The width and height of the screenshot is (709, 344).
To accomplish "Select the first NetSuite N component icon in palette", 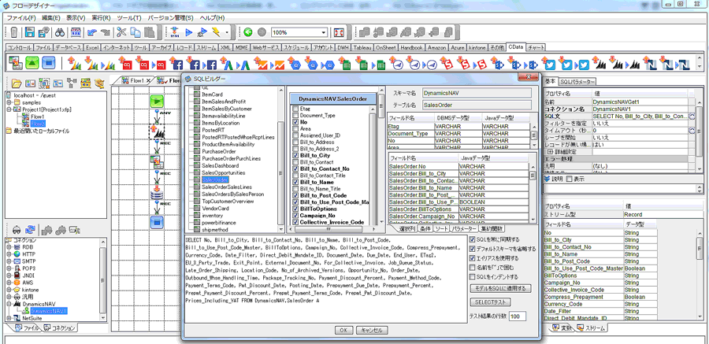I will [x=651, y=63].
